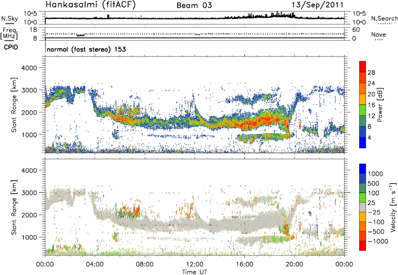Image resolution: width=398 pixels, height=275 pixels.
Task: Click the noise peak spikes near 18:30
Action: [x=278, y=14]
